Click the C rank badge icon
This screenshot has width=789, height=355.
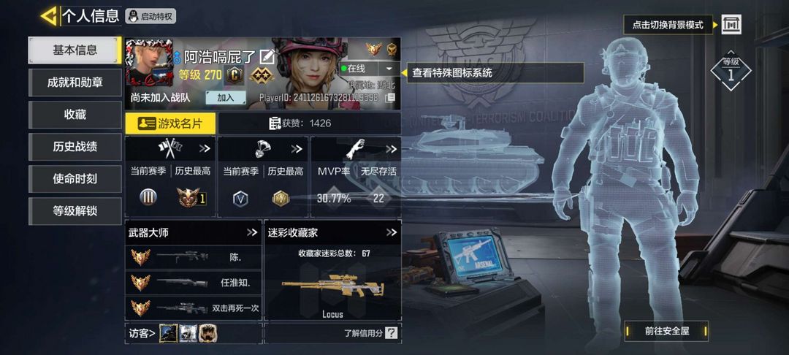pos(235,75)
